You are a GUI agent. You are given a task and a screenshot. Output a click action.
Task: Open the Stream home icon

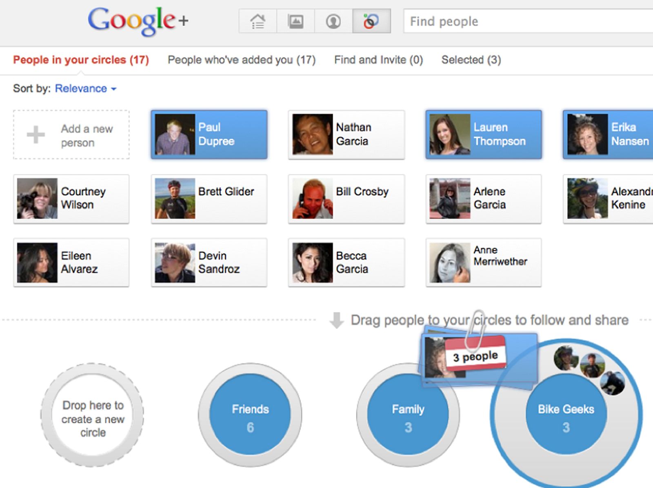[257, 21]
